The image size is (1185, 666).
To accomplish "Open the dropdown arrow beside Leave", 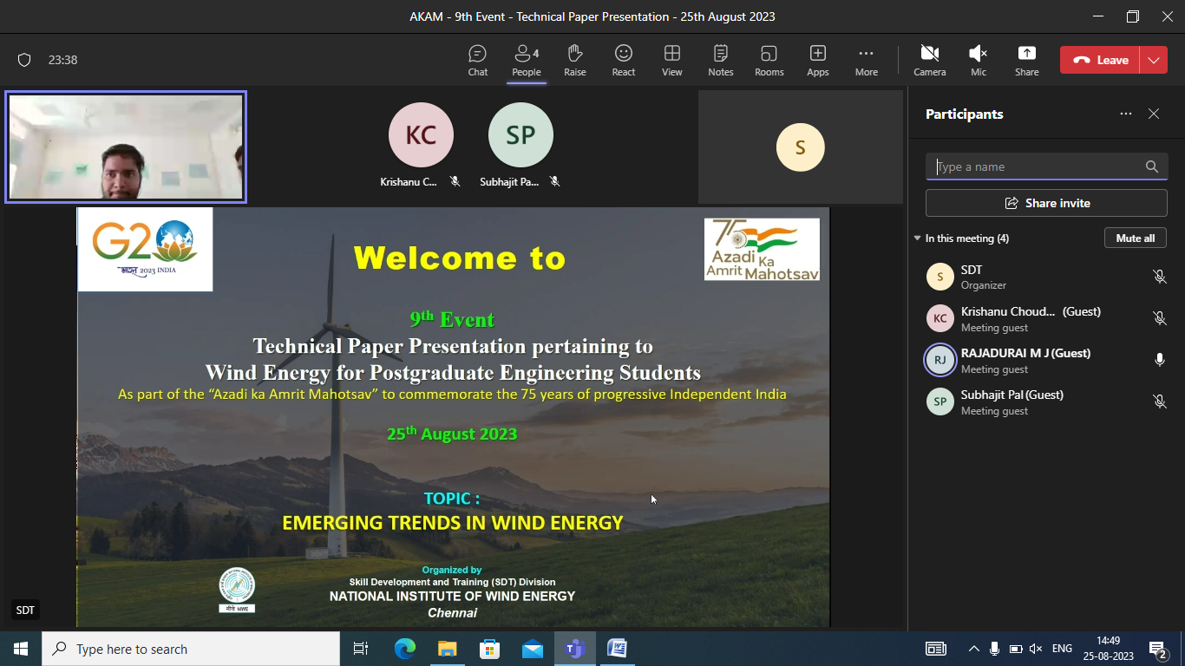I will point(1153,60).
